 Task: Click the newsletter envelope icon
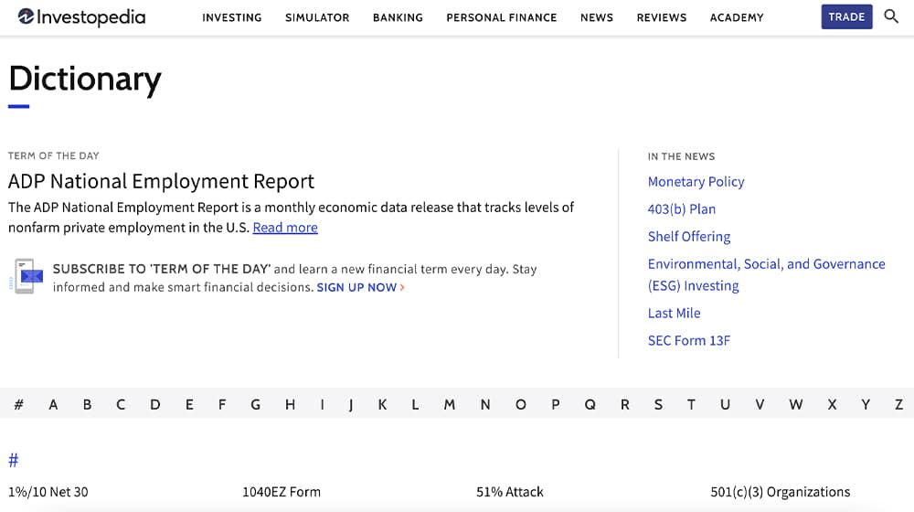tap(27, 276)
